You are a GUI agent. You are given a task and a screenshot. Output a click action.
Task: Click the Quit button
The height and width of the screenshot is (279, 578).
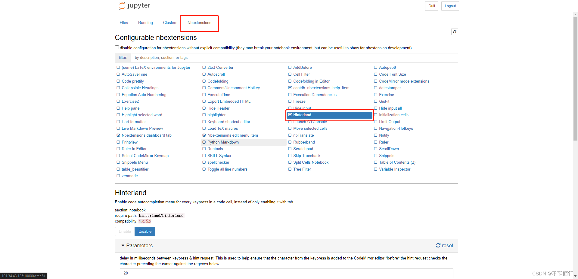click(x=432, y=6)
